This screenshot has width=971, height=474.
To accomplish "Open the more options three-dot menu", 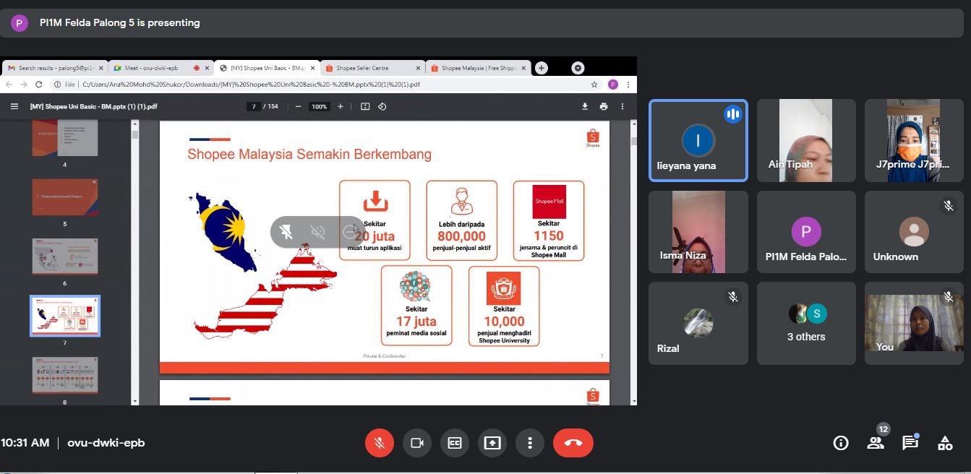I will (530, 443).
